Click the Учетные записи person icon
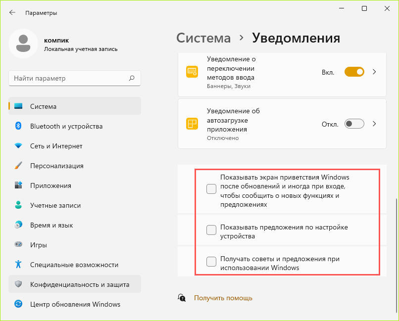 pyautogui.click(x=18, y=205)
